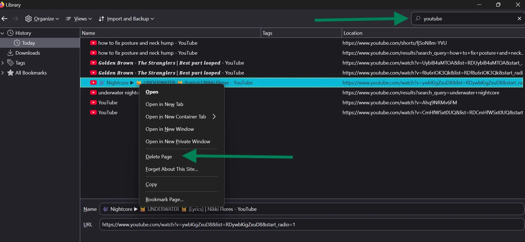The image size is (525, 242).
Task: Click the Organize gear icon
Action: click(28, 18)
